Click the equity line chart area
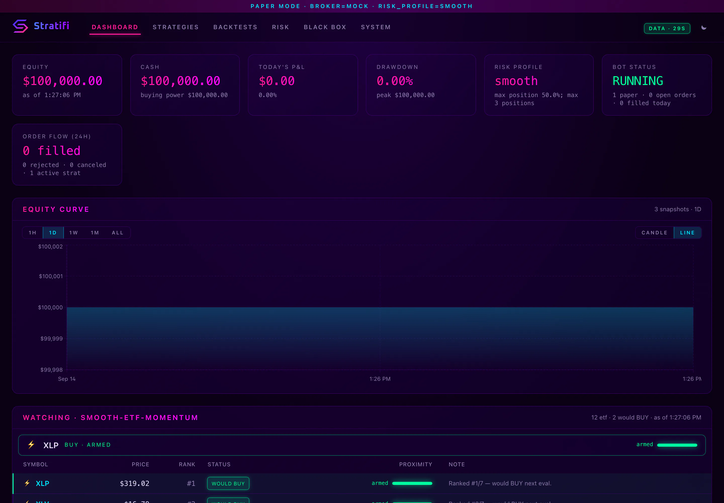The image size is (724, 503). pyautogui.click(x=380, y=308)
